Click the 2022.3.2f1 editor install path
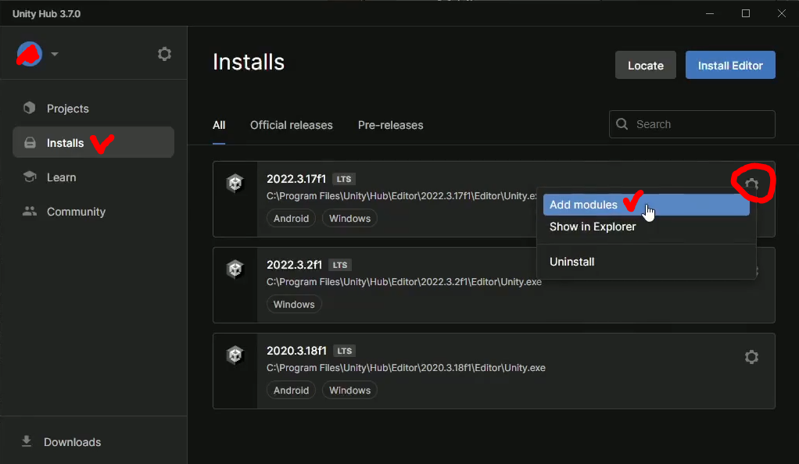799x464 pixels. point(404,282)
